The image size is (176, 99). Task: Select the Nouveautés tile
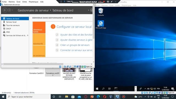(x=39, y=39)
